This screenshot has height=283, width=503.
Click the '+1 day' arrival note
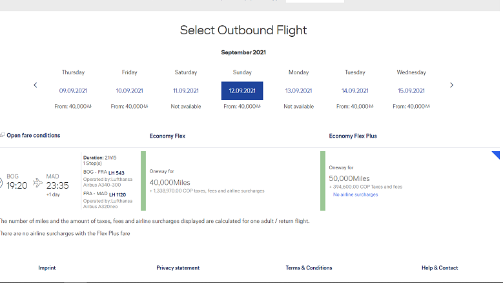(53, 194)
